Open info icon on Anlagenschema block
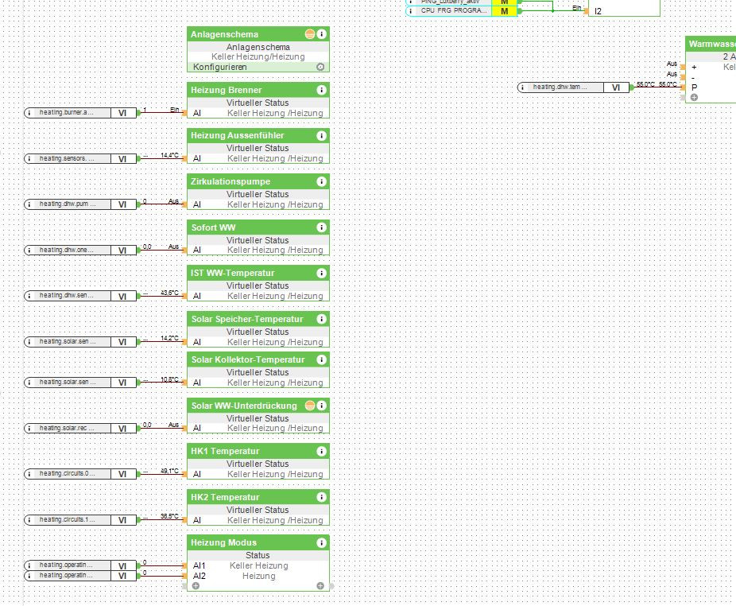 (322, 34)
